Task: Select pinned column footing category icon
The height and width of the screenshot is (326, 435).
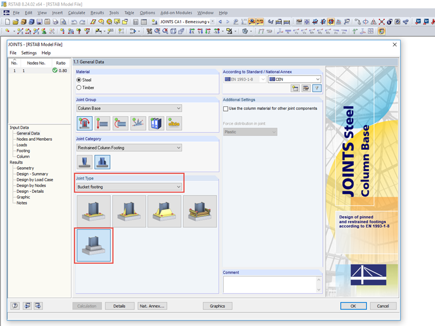Action: pos(85,162)
